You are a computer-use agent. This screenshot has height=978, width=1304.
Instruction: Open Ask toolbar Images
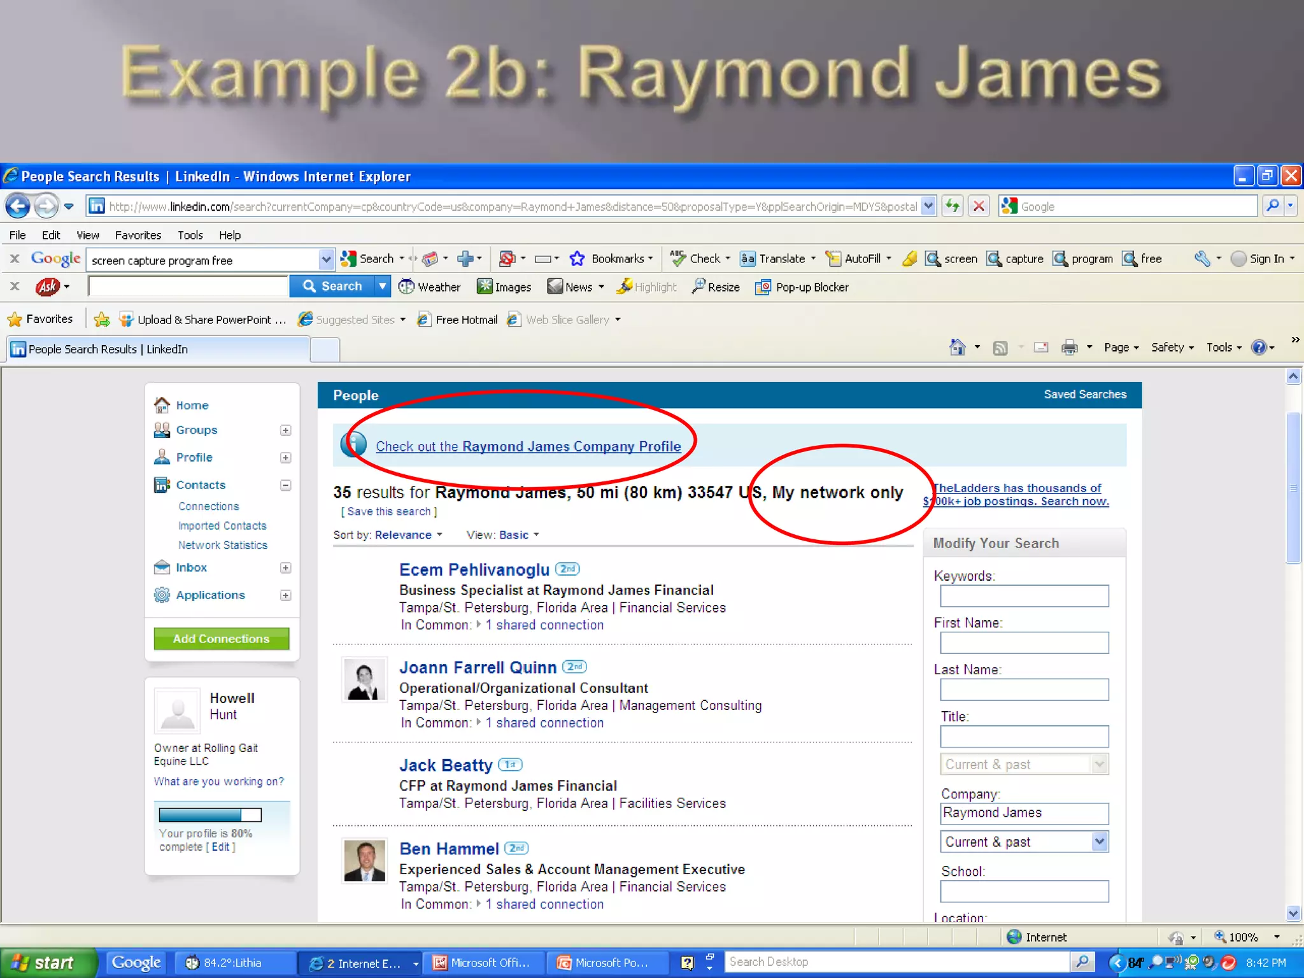(504, 287)
